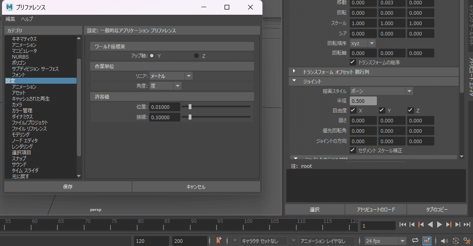Click the 選択 button in Attribute Editor

pos(315,210)
